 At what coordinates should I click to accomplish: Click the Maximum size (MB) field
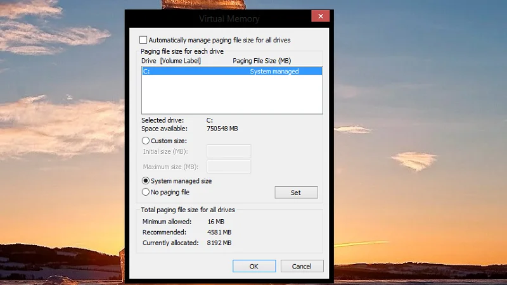[x=229, y=167]
